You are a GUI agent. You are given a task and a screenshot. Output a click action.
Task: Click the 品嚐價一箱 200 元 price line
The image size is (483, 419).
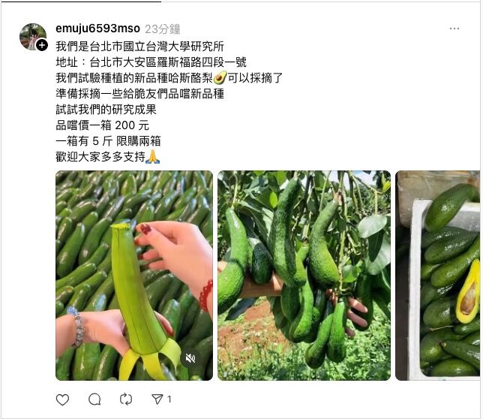pos(102,125)
